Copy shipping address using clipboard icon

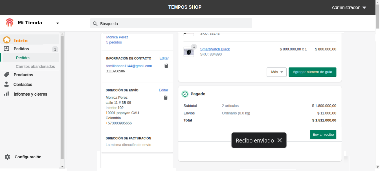coord(166,98)
